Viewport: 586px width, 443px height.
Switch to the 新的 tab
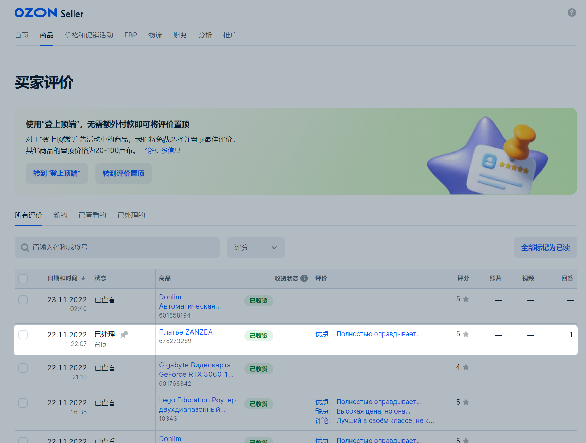[60, 215]
